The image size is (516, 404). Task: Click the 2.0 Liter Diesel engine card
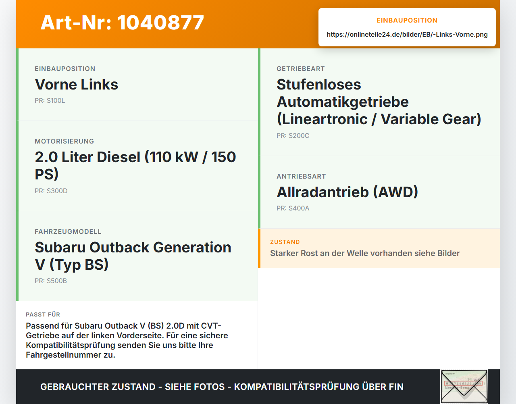(x=137, y=166)
